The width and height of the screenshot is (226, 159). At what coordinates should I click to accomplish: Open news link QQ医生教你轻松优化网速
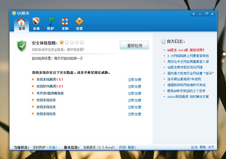(185, 67)
